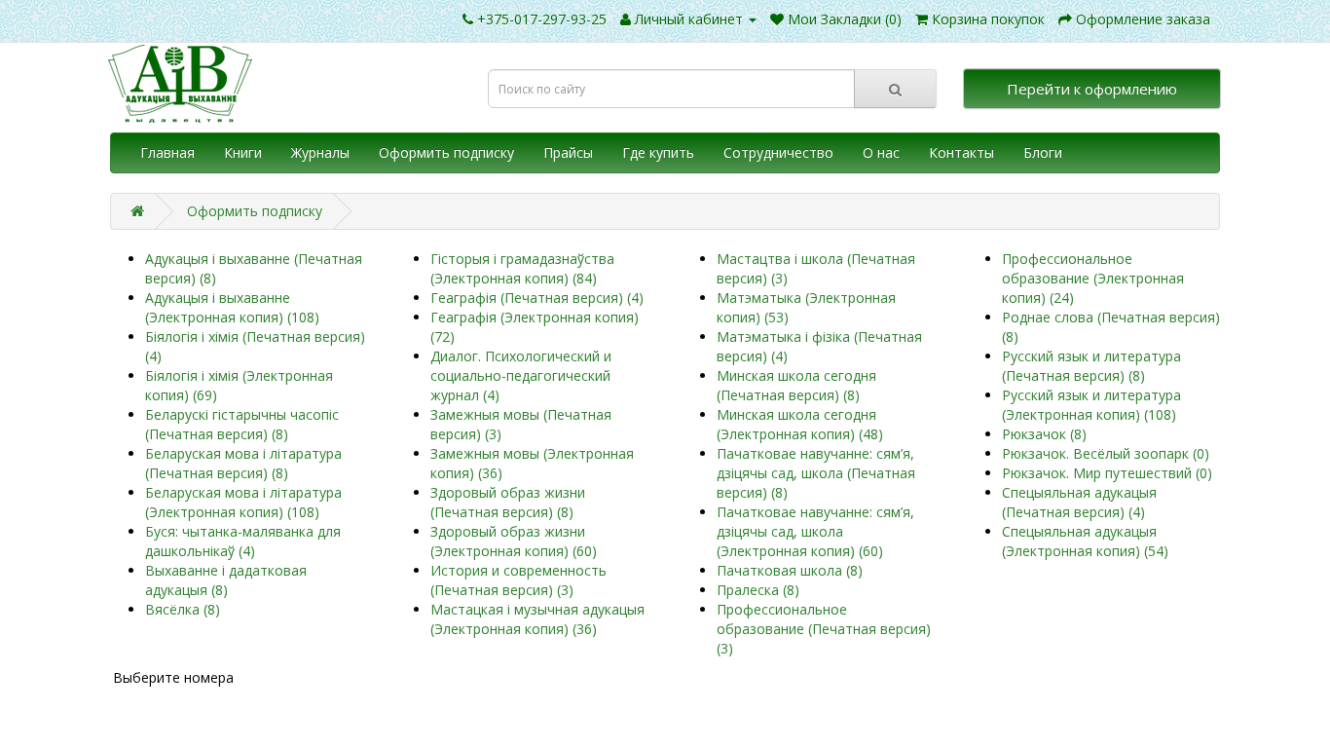Open the Контакты navigation item

961,153
